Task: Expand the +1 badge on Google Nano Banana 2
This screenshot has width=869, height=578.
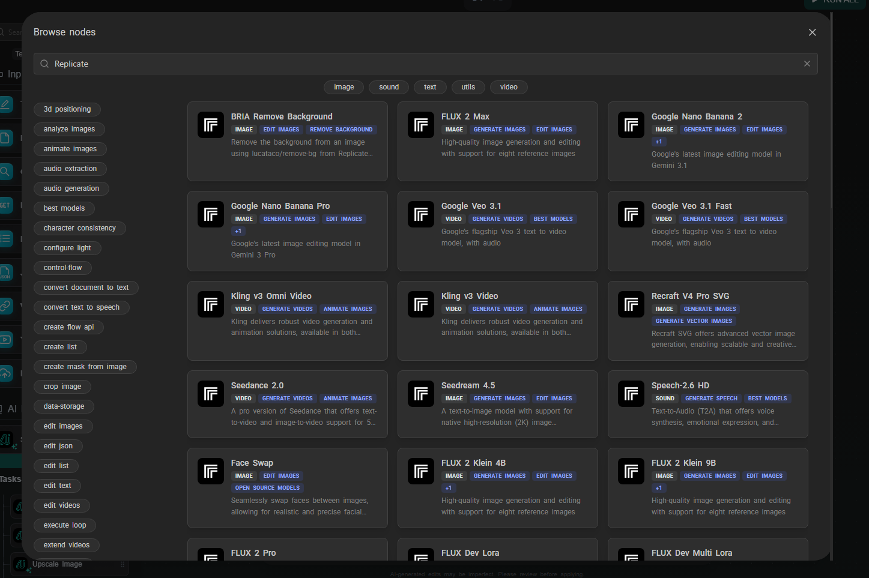Action: tap(659, 142)
